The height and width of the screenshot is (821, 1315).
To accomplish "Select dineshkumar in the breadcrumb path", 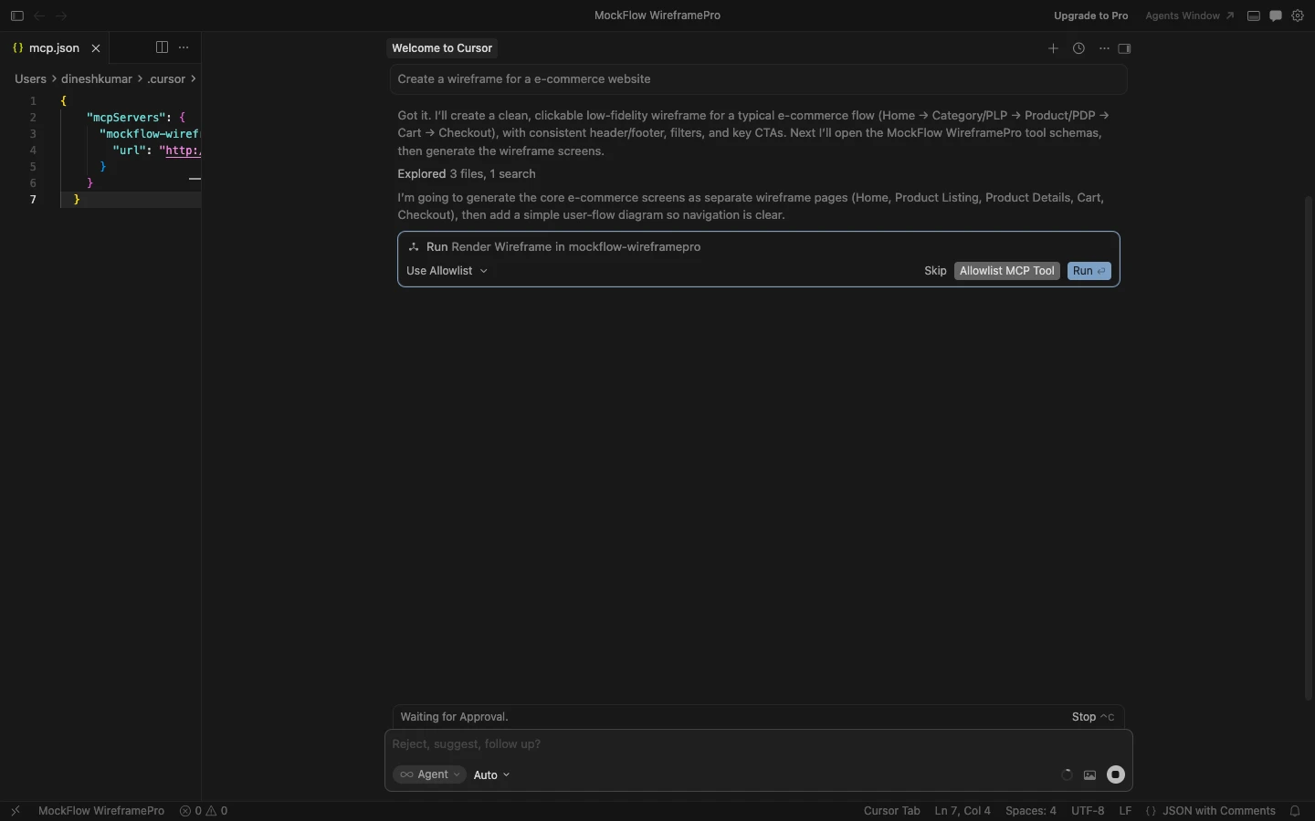I will (x=97, y=79).
